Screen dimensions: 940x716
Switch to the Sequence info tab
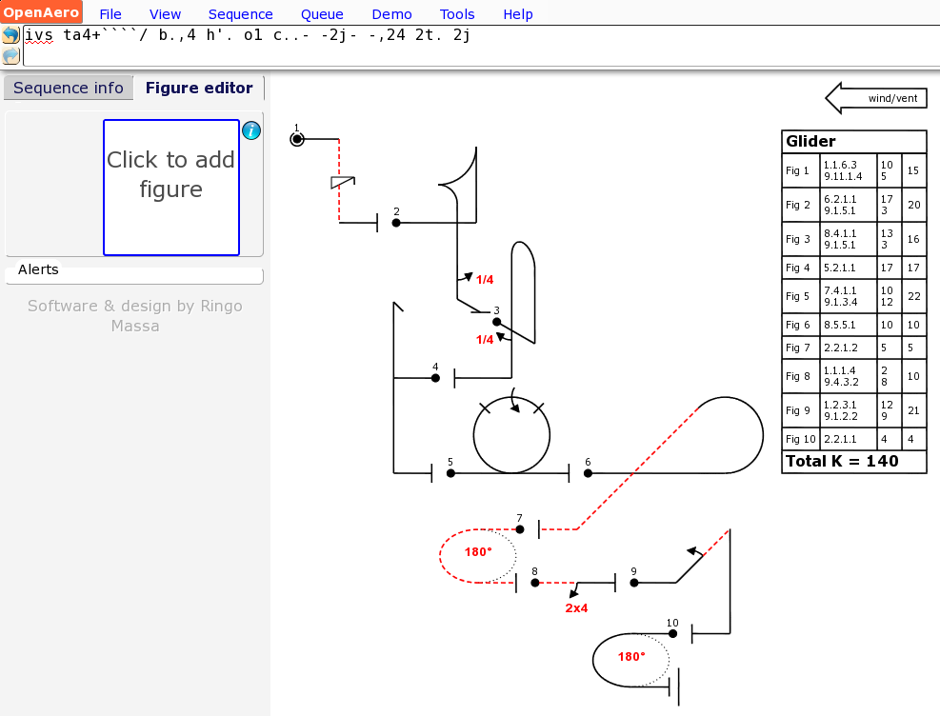(x=69, y=89)
